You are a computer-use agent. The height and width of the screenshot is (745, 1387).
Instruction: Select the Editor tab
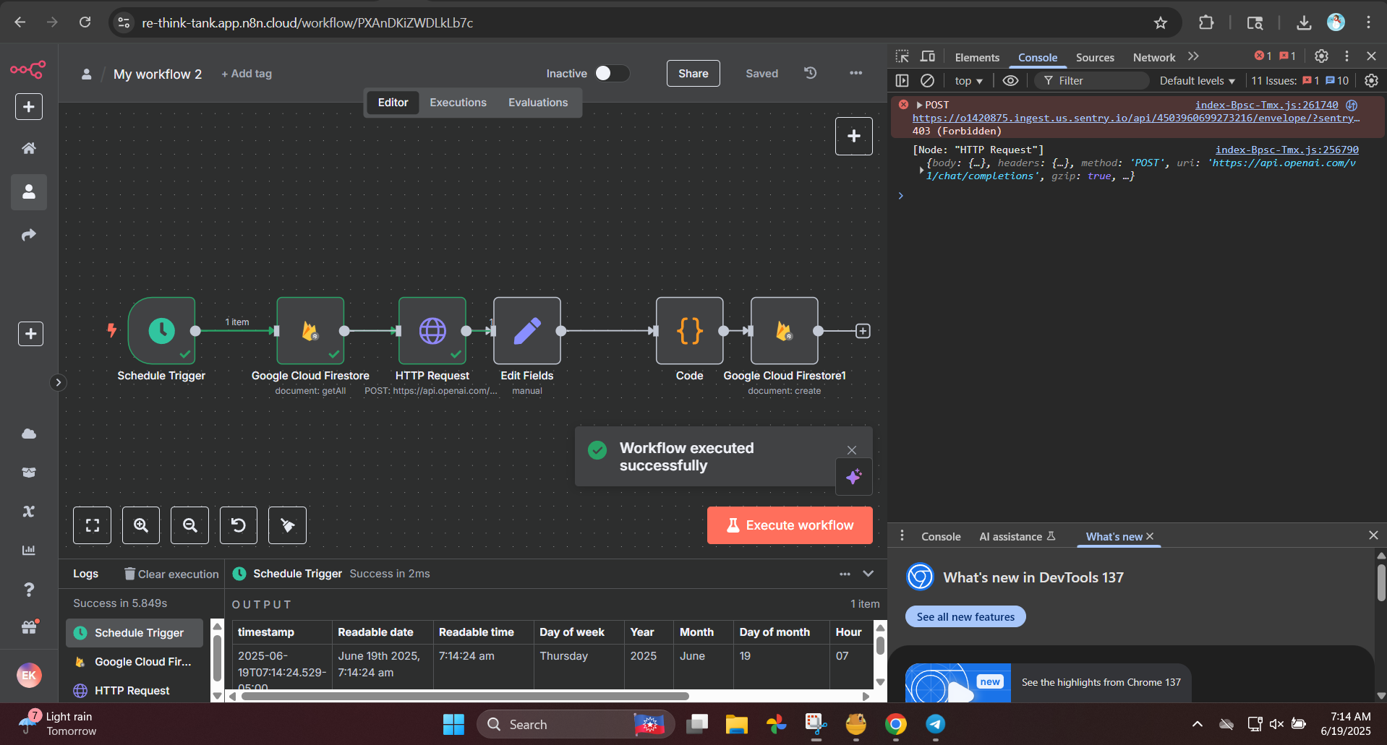point(393,103)
